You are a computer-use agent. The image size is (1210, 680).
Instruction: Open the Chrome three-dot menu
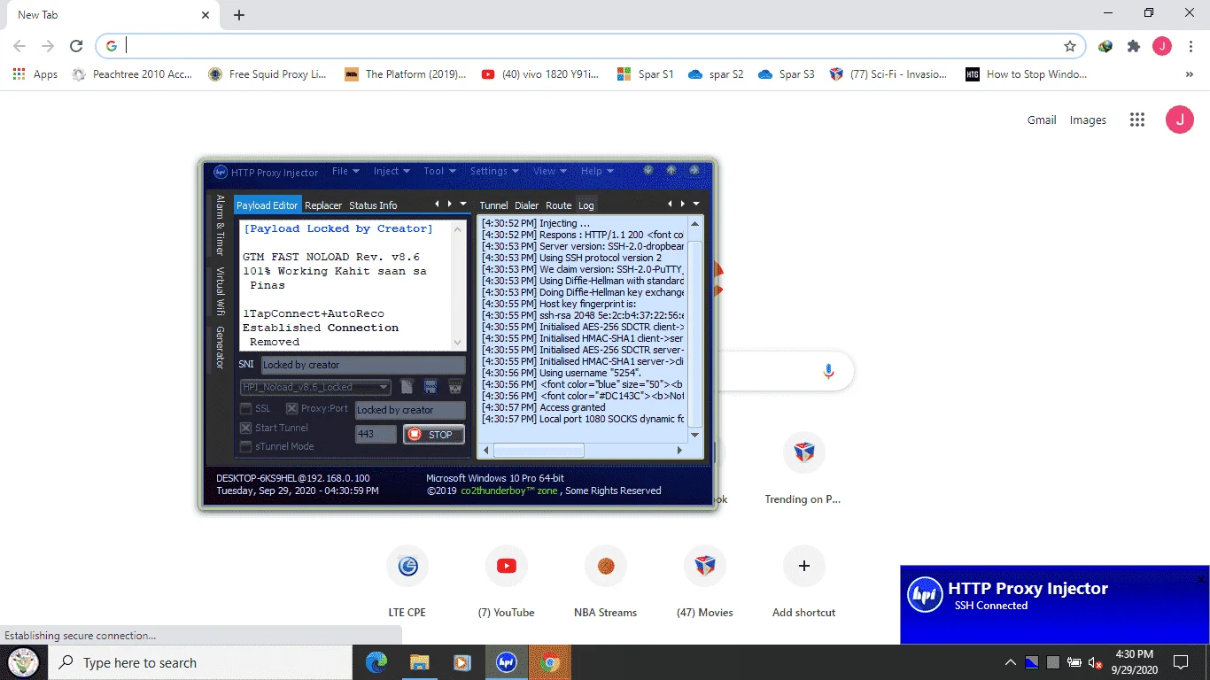click(x=1190, y=46)
